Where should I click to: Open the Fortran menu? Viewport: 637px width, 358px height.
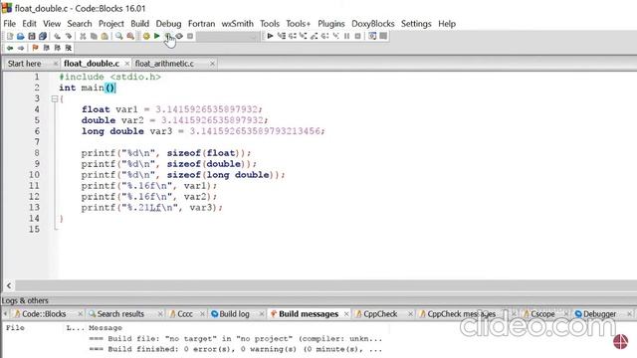[x=201, y=24]
